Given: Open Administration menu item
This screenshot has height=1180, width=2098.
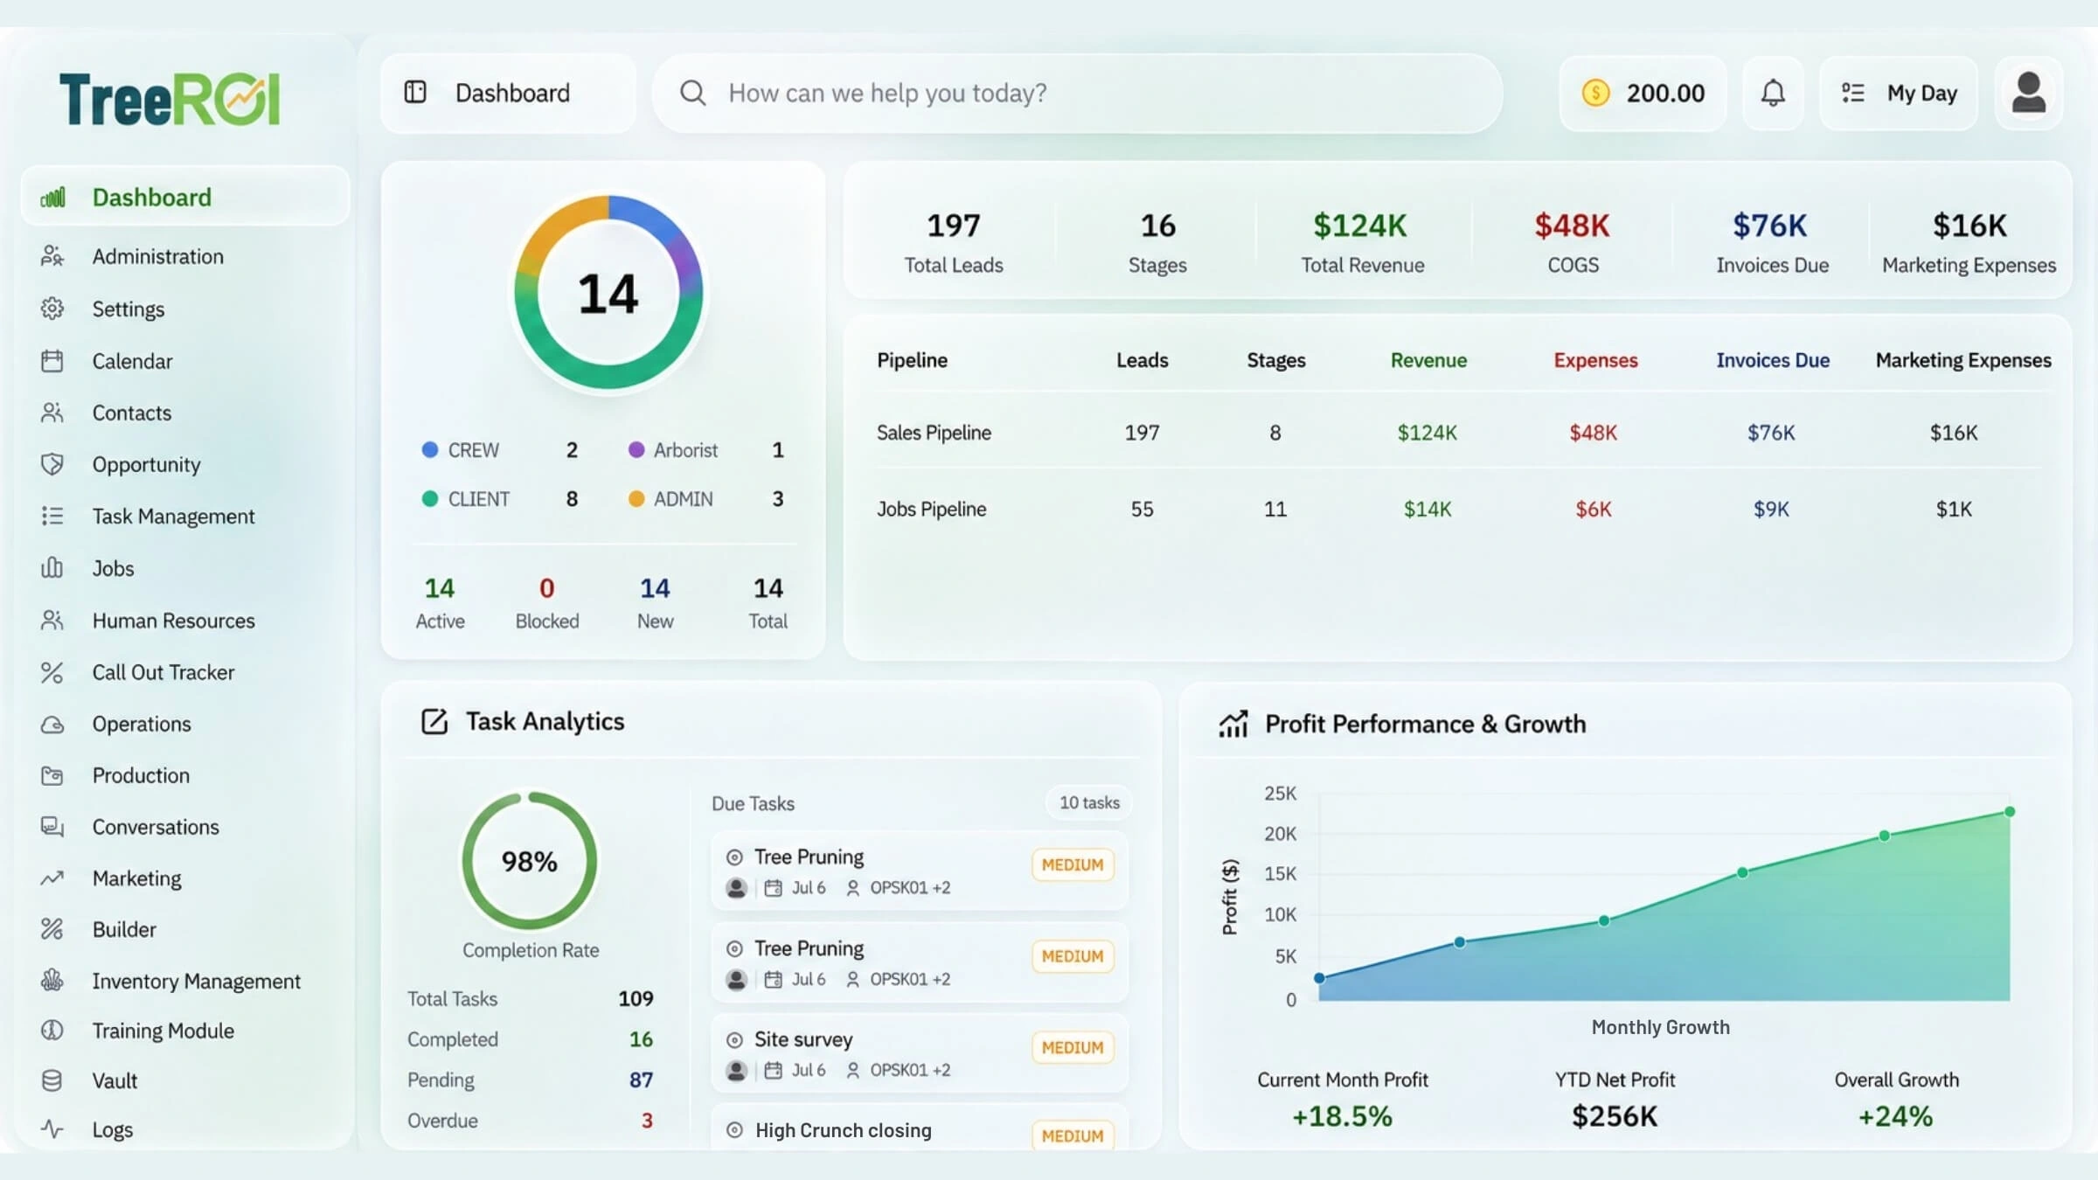Looking at the screenshot, I should click(158, 256).
